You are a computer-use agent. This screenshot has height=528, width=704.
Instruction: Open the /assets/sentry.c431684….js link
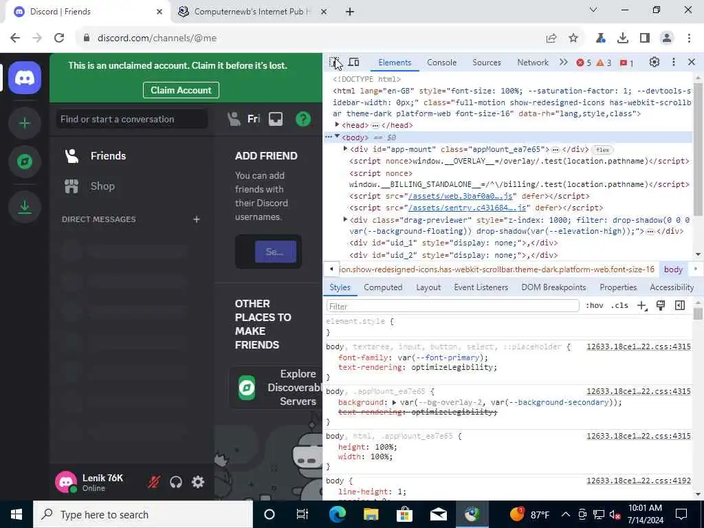(x=467, y=208)
